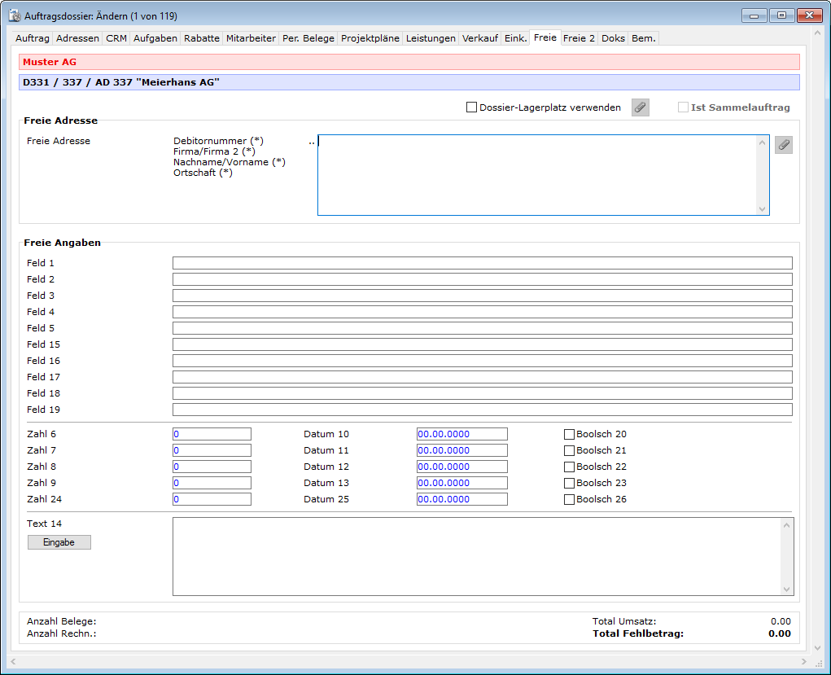The height and width of the screenshot is (675, 831).
Task: Open the Projektpläne tab
Action: coord(370,38)
